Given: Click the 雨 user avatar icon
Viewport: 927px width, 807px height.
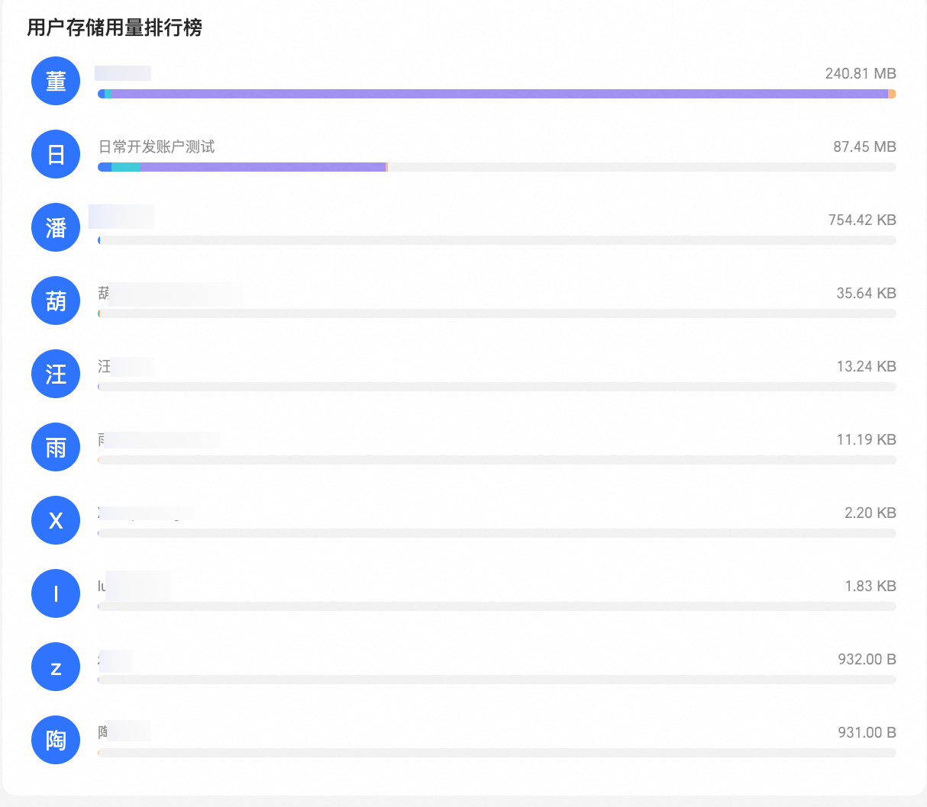Looking at the screenshot, I should tap(56, 447).
